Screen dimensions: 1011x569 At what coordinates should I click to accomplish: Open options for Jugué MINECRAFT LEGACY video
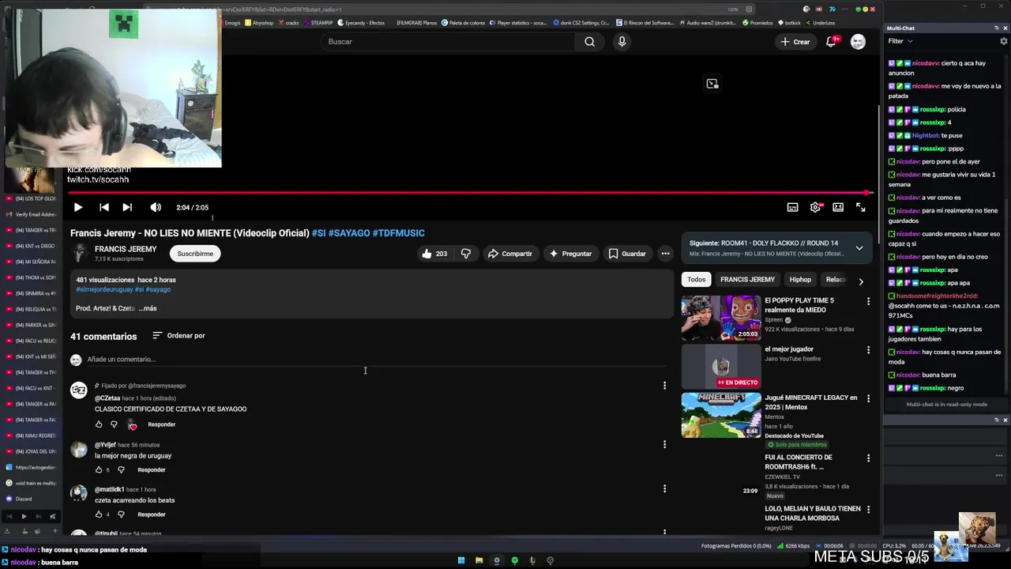point(868,398)
